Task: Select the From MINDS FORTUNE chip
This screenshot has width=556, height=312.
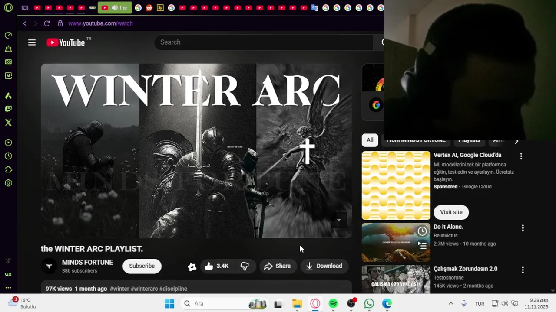Action: pos(416,140)
